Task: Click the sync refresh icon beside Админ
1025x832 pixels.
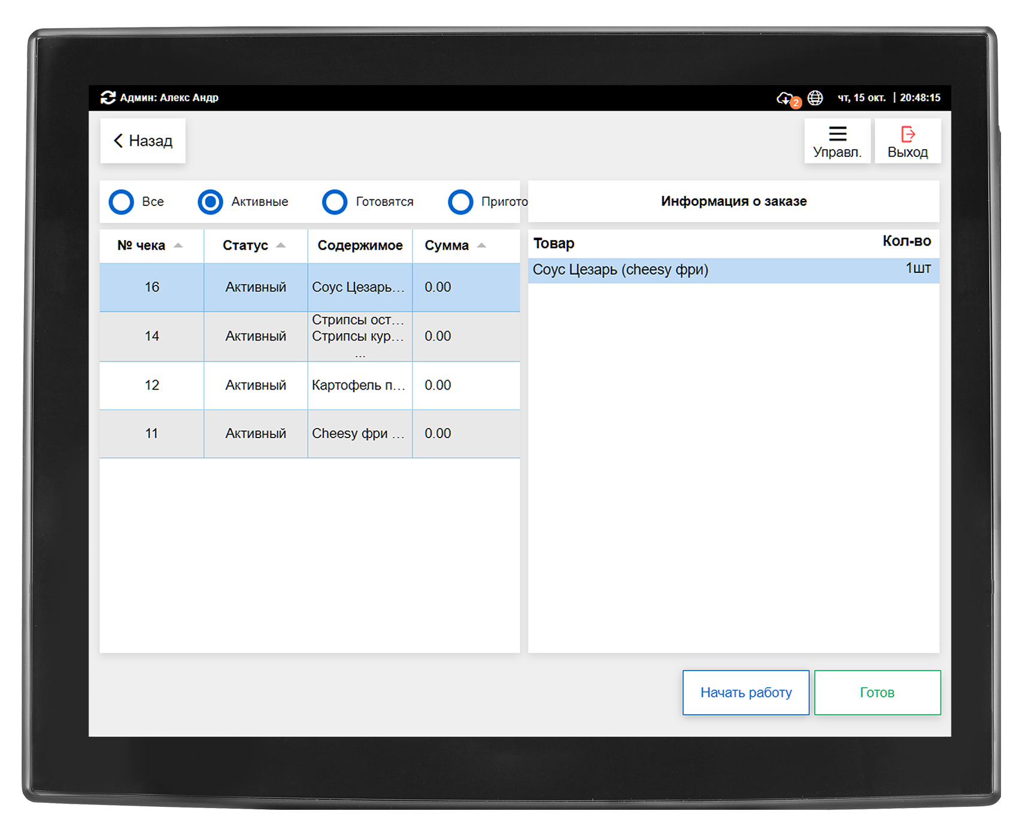Action: 108,98
